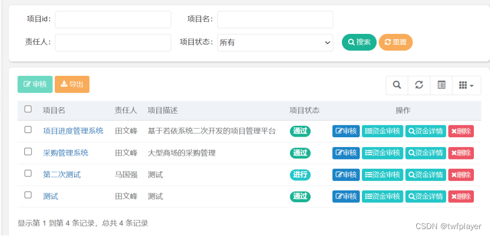Click the 通过 status badge of 采购管理系统
The image size is (490, 236).
coord(300,153)
